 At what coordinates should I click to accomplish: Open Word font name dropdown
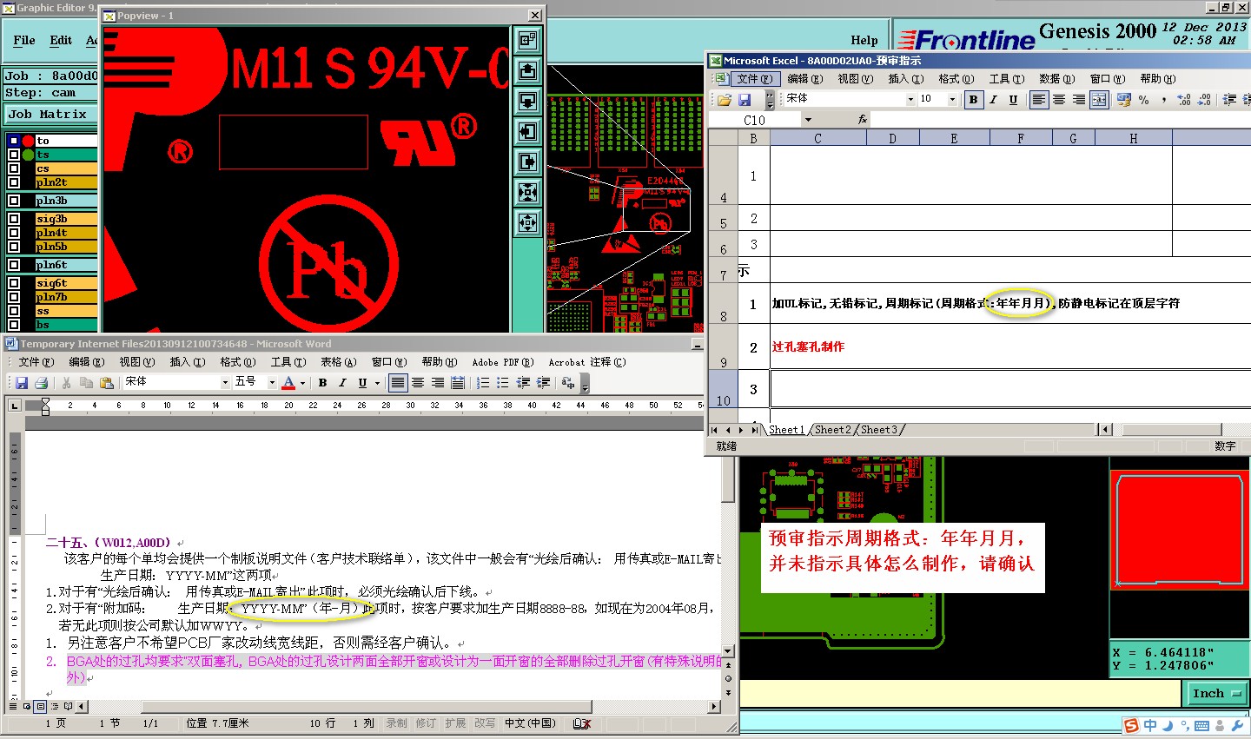tap(225, 382)
